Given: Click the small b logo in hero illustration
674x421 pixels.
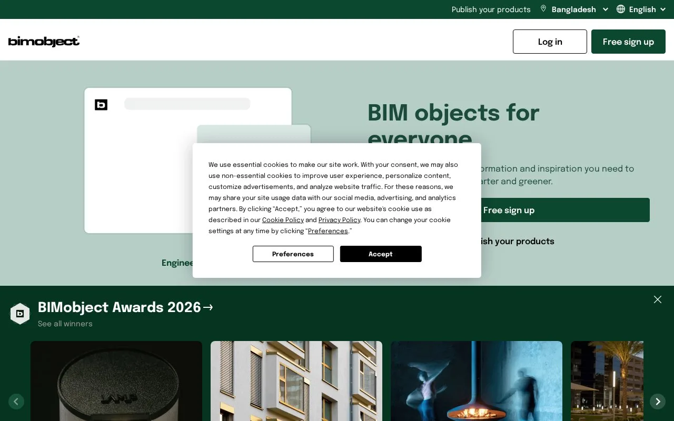Looking at the screenshot, I should 101,105.
